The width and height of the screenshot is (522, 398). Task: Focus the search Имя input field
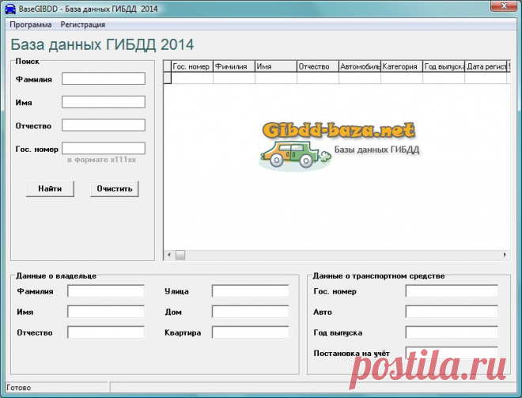pyautogui.click(x=104, y=102)
